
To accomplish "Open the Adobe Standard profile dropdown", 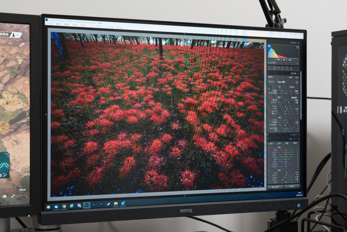I will tap(282, 82).
